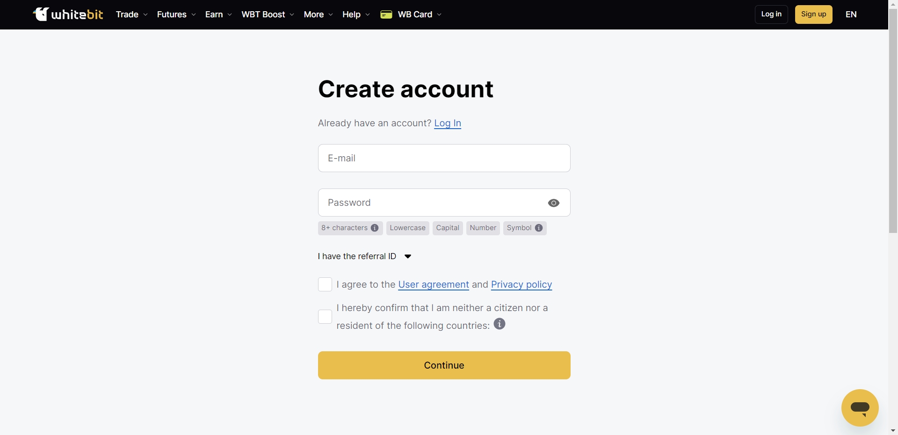Click the restricted countries info icon
Image resolution: width=898 pixels, height=435 pixels.
500,324
